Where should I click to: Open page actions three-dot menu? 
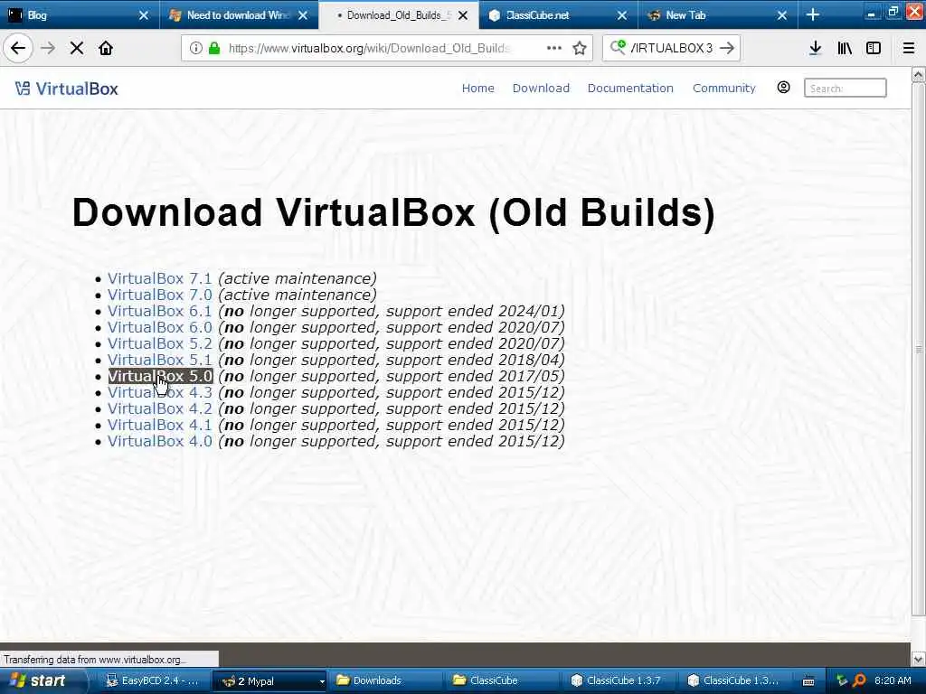pyautogui.click(x=554, y=48)
